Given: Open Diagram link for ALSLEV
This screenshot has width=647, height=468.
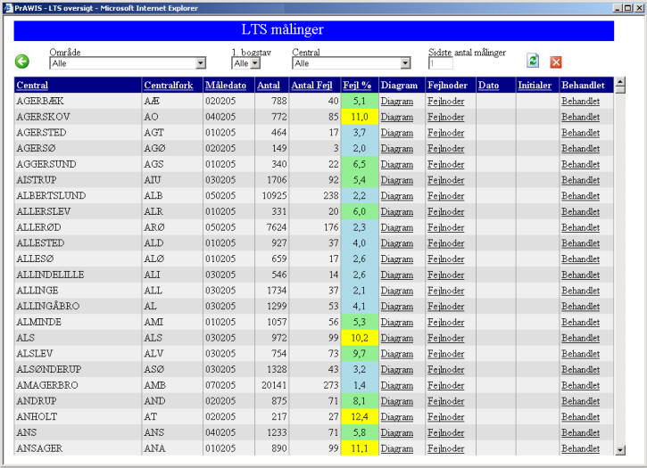Looking at the screenshot, I should coord(396,354).
